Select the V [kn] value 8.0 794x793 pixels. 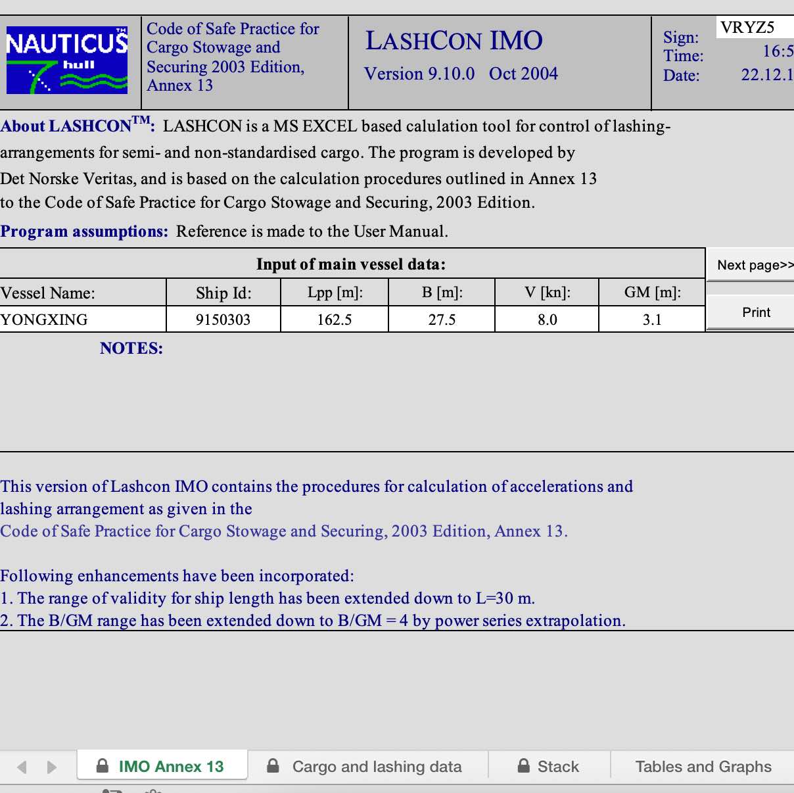[547, 320]
